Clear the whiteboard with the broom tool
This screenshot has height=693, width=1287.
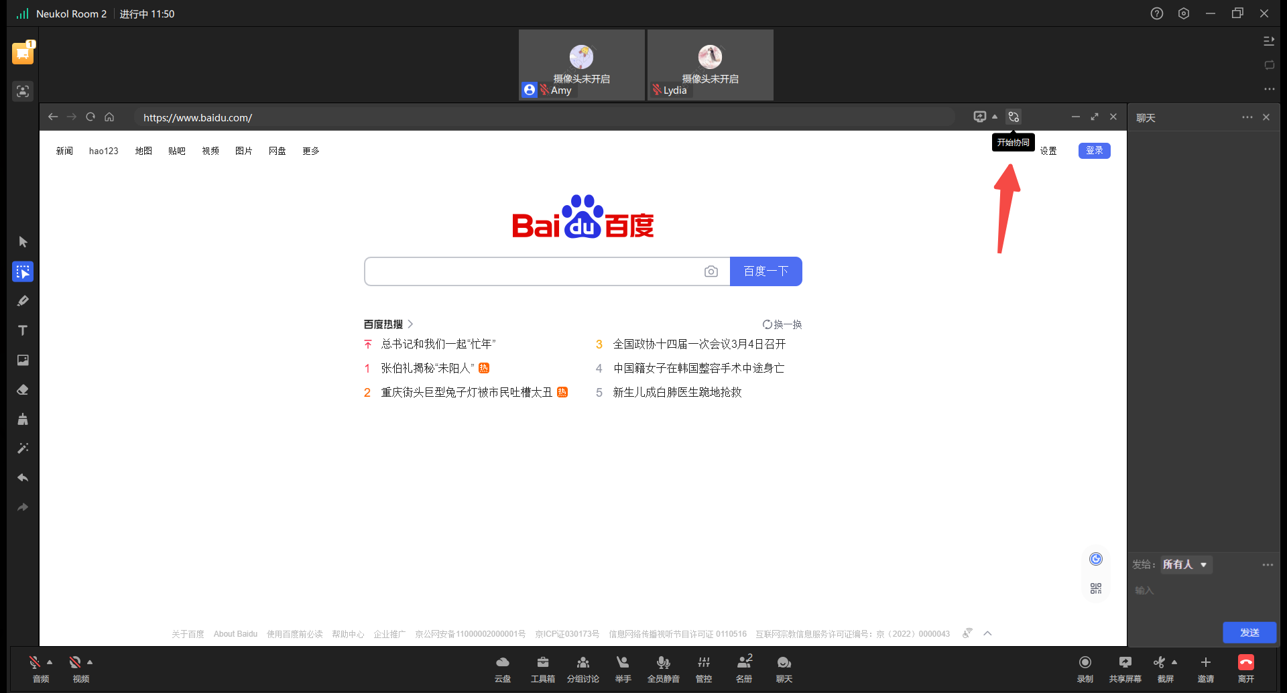coord(23,419)
